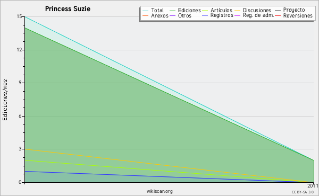Click the y-axis value 12
Image resolution: width=319 pixels, height=196 pixels.
pos(19,50)
